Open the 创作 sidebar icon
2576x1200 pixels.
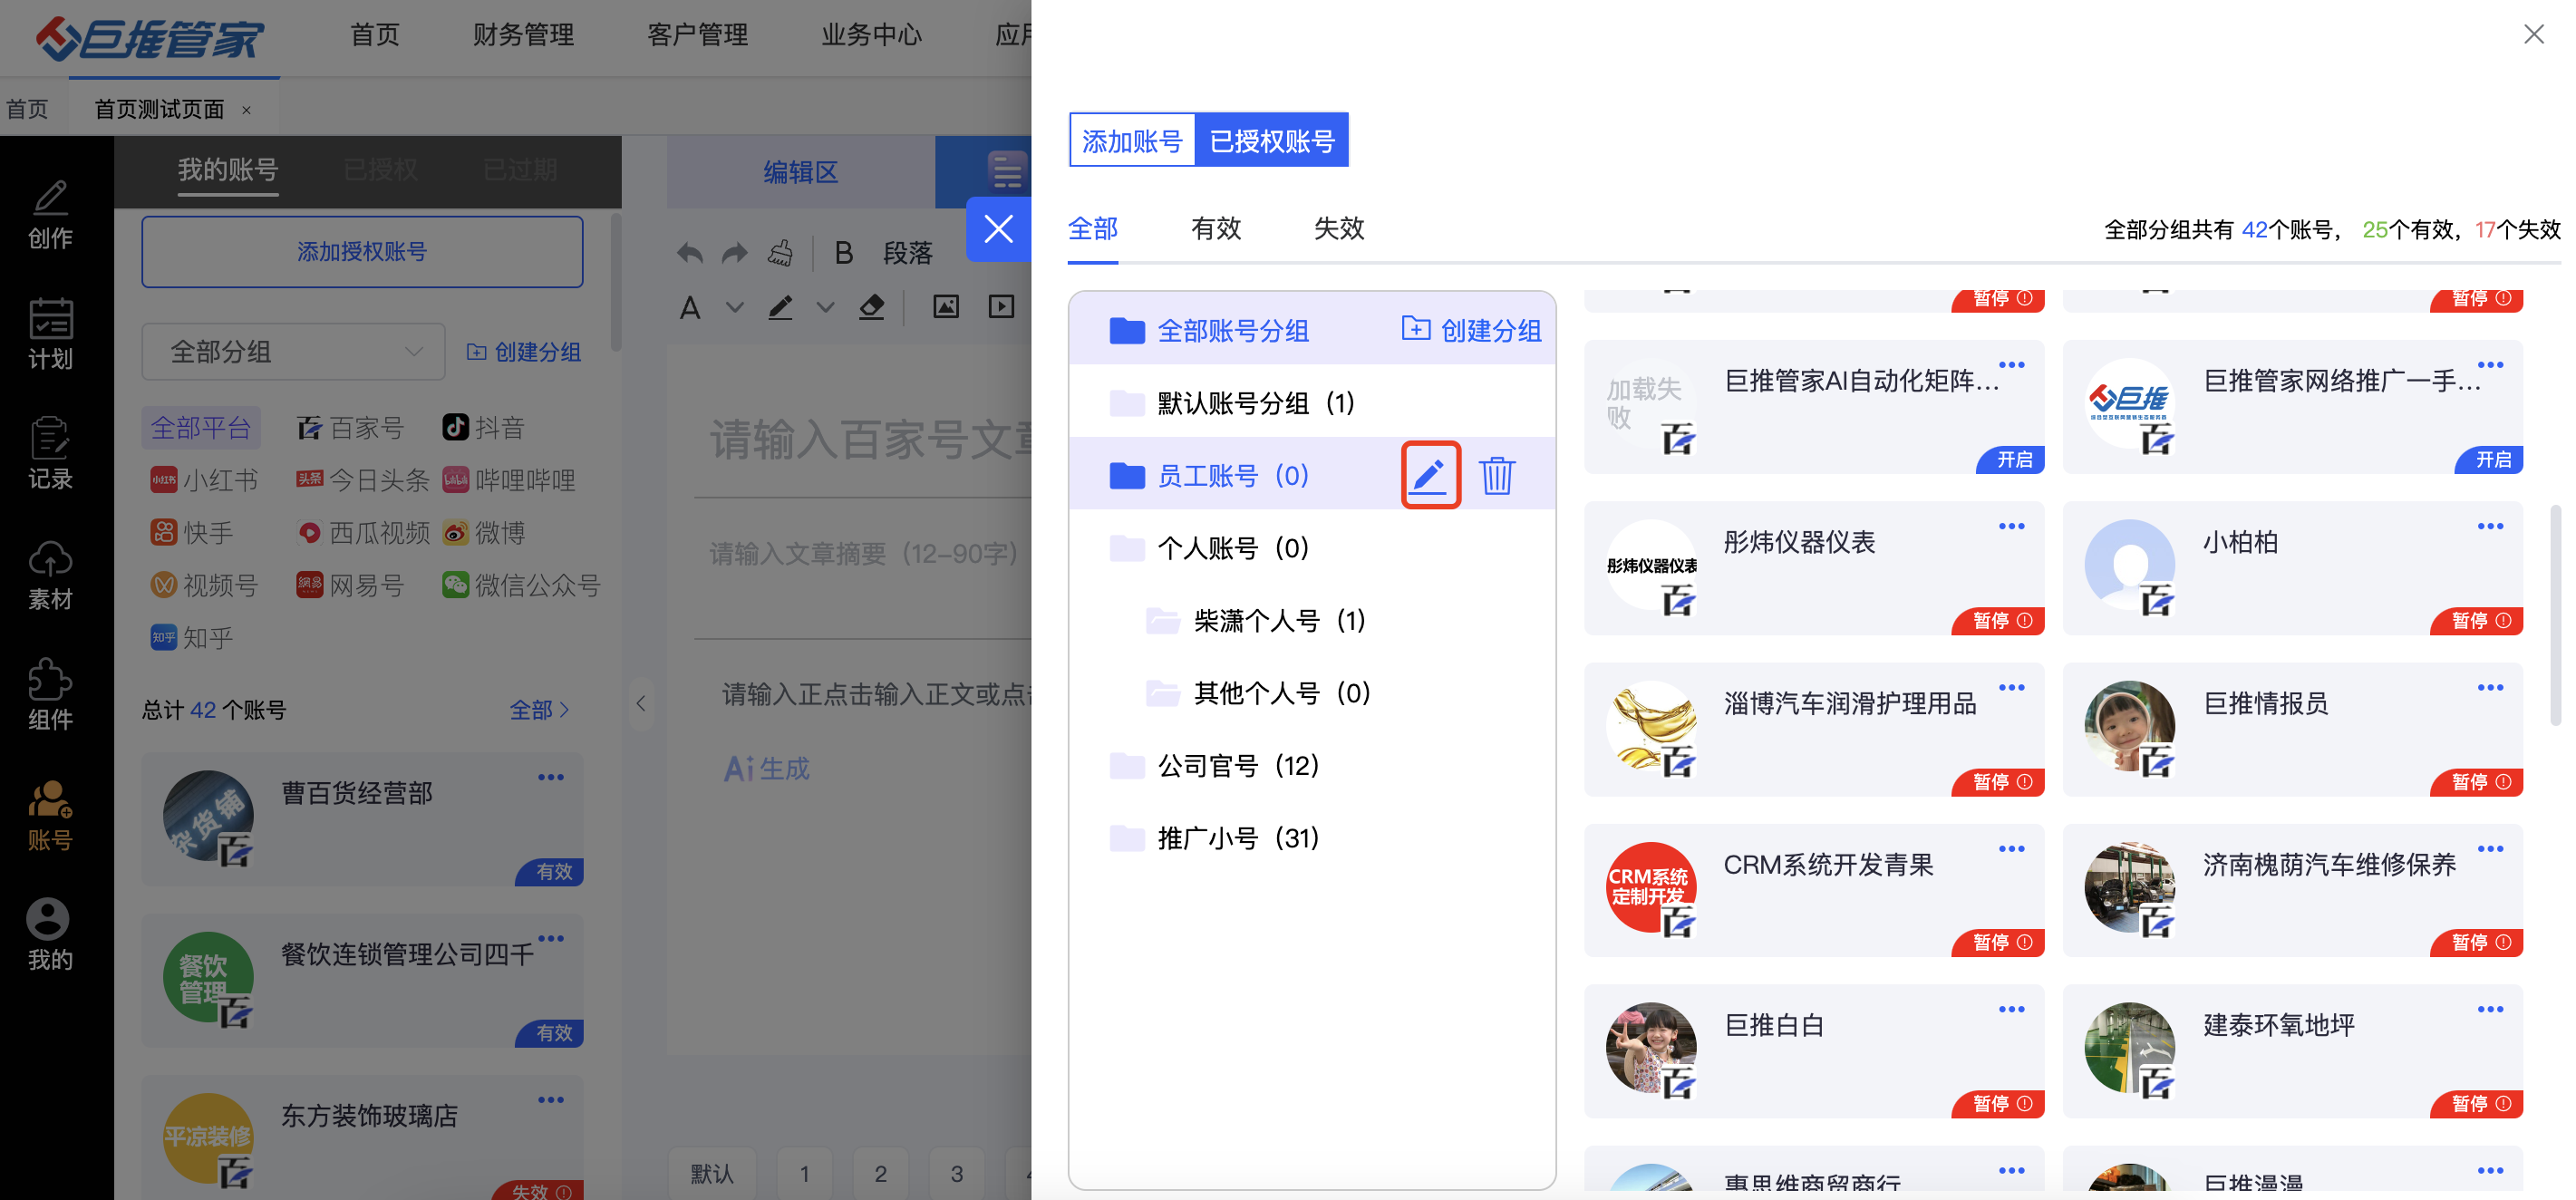(50, 215)
